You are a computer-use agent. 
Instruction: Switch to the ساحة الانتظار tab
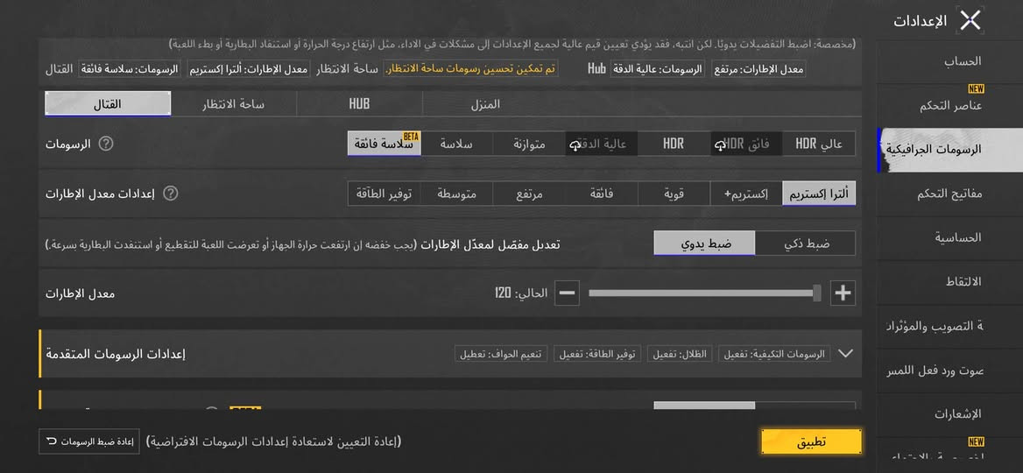click(234, 103)
